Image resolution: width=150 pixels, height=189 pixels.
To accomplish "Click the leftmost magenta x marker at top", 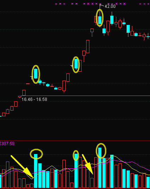I will (x=56, y=4).
